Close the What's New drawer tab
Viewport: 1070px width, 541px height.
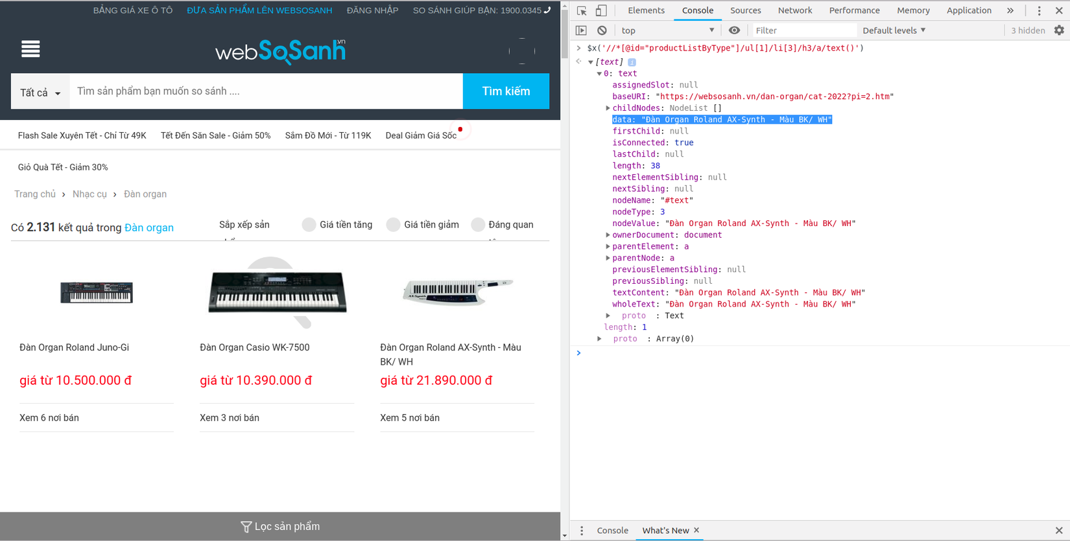[696, 530]
